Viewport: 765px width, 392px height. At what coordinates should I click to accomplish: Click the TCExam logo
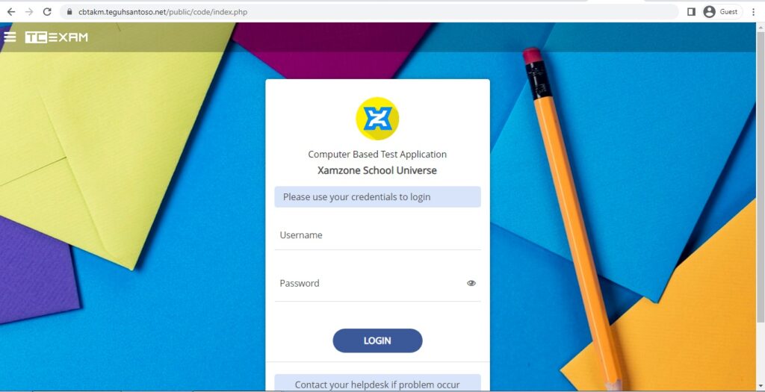point(57,37)
